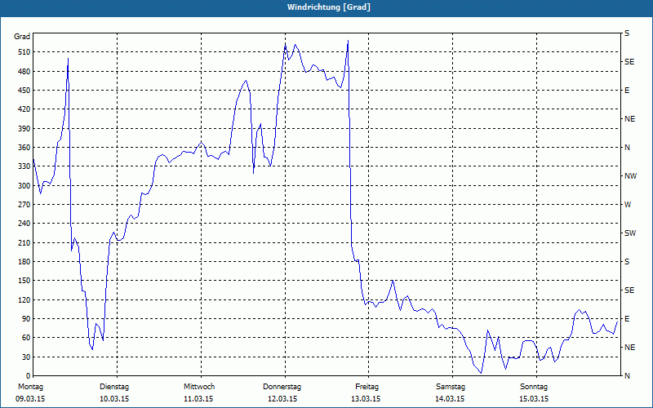Click the 330 axis value

tap(24, 166)
